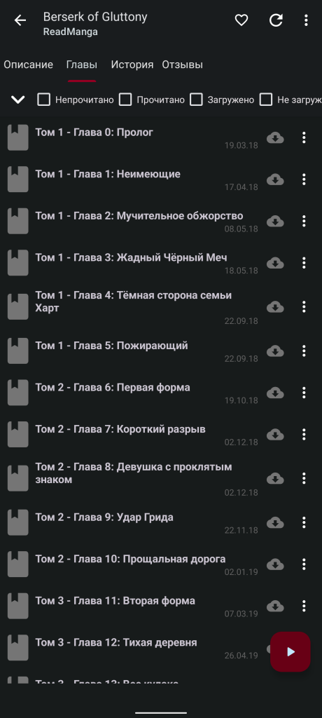Viewport: 322px width, 718px height.
Task: Start reading with the red play button
Action: point(290,652)
